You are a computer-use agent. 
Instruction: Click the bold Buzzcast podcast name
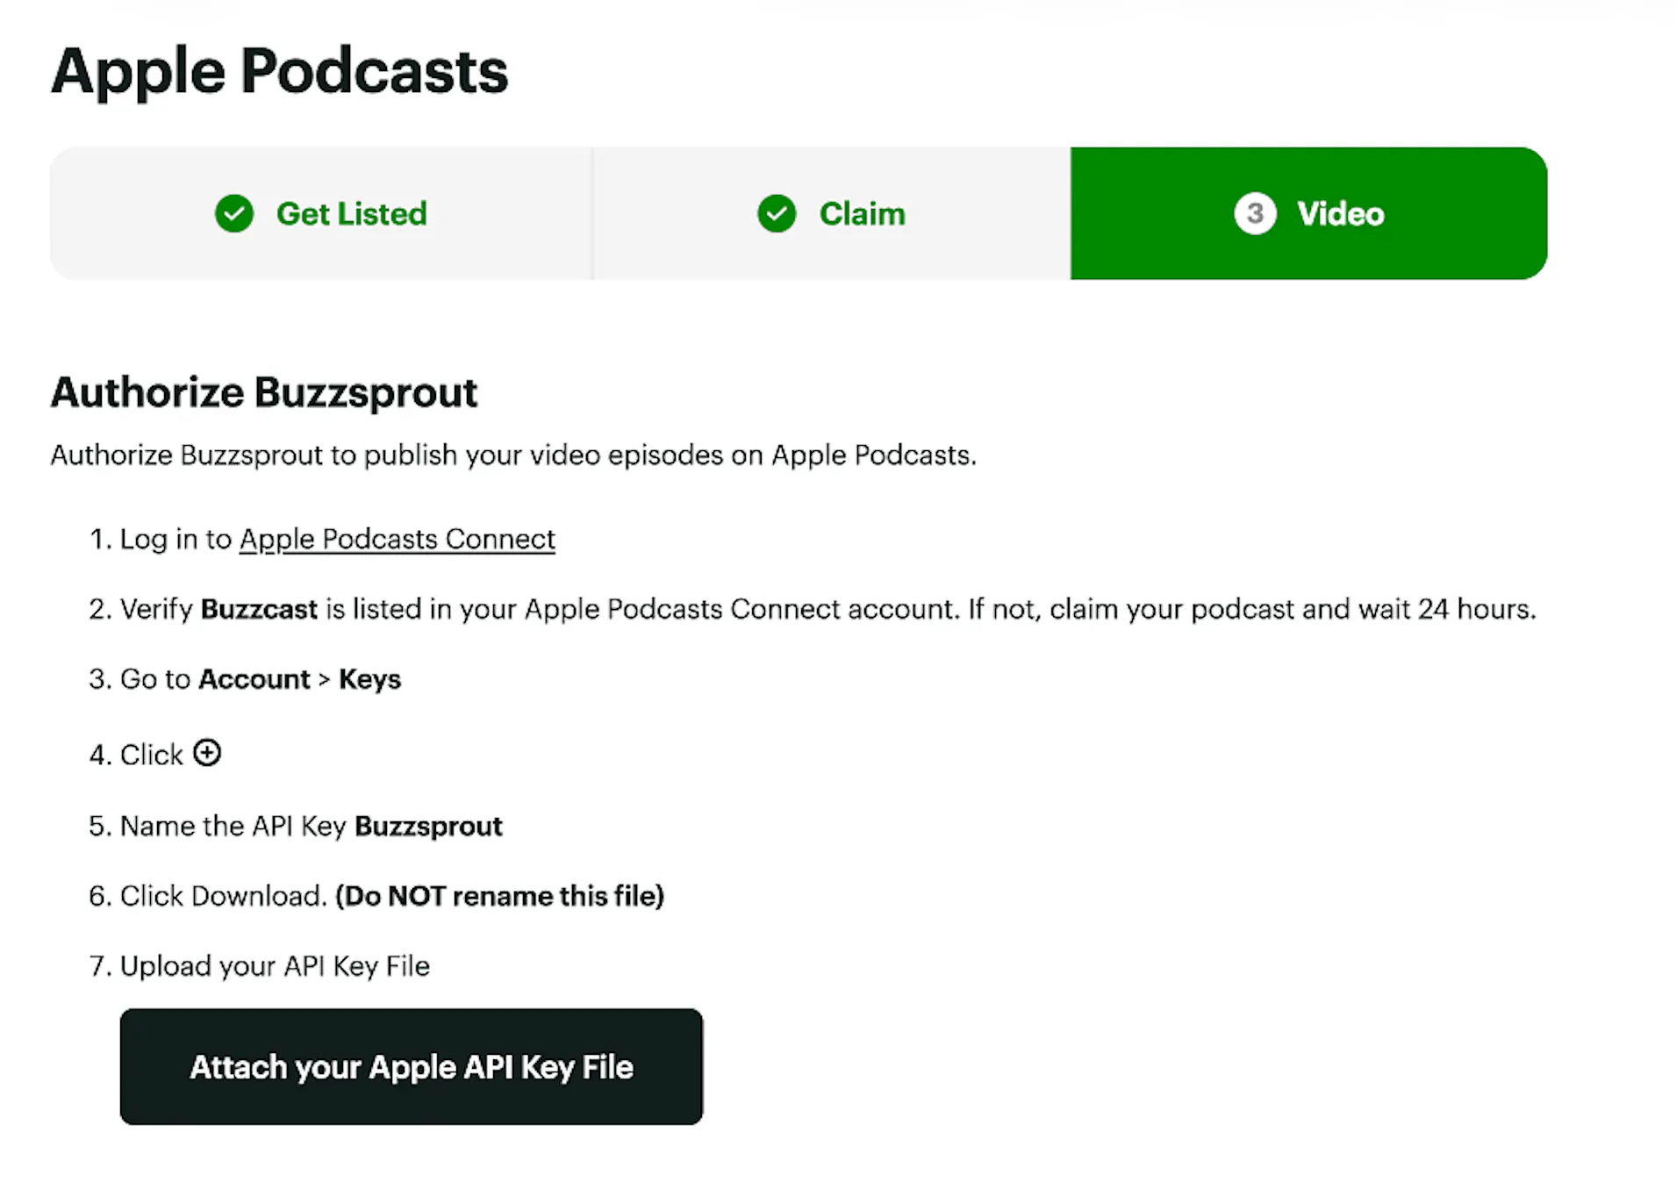pyautogui.click(x=259, y=609)
